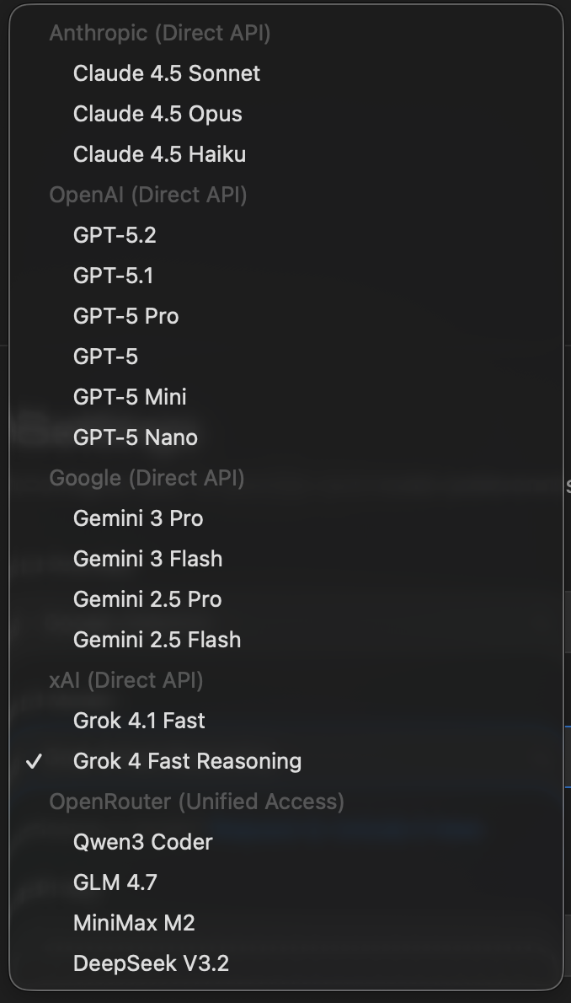Pick Gemini 2.5 Flash
This screenshot has height=1003, width=571.
pos(157,640)
